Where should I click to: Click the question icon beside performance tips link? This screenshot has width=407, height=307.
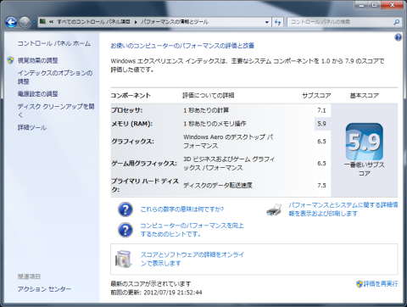(125, 230)
